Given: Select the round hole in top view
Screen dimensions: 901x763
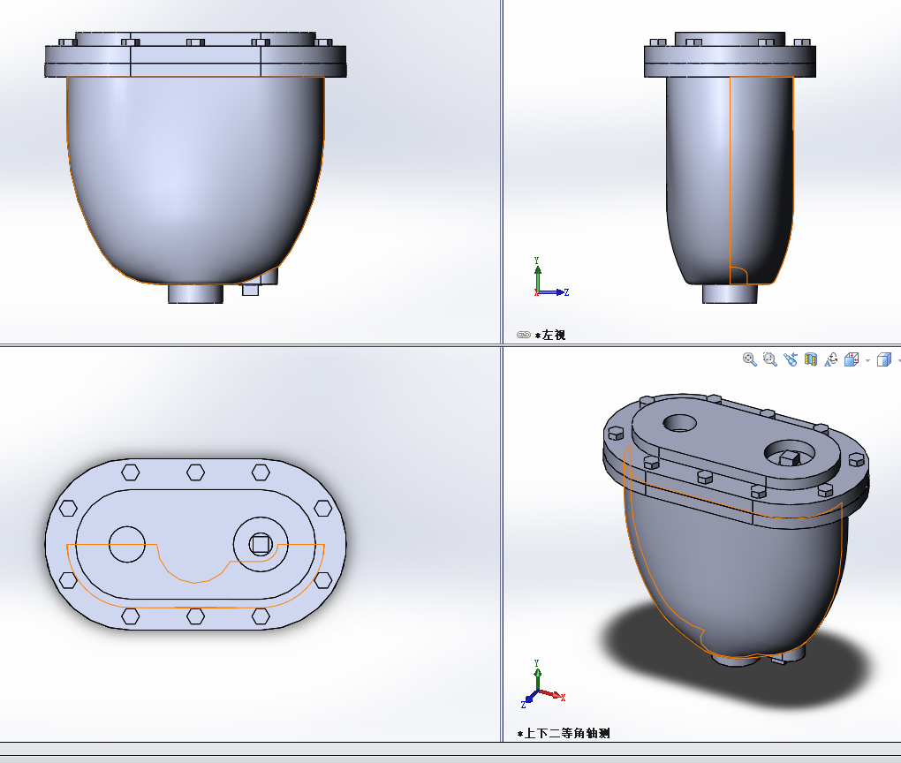Looking at the screenshot, I should click(x=127, y=543).
